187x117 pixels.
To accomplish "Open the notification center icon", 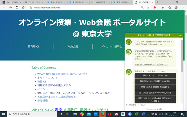I will (x=182, y=114).
